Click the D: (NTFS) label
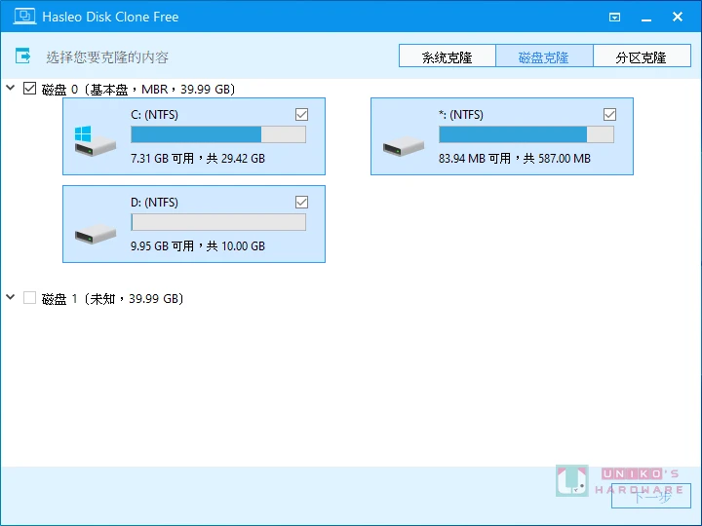Screen dimensions: 702x526 (154, 203)
